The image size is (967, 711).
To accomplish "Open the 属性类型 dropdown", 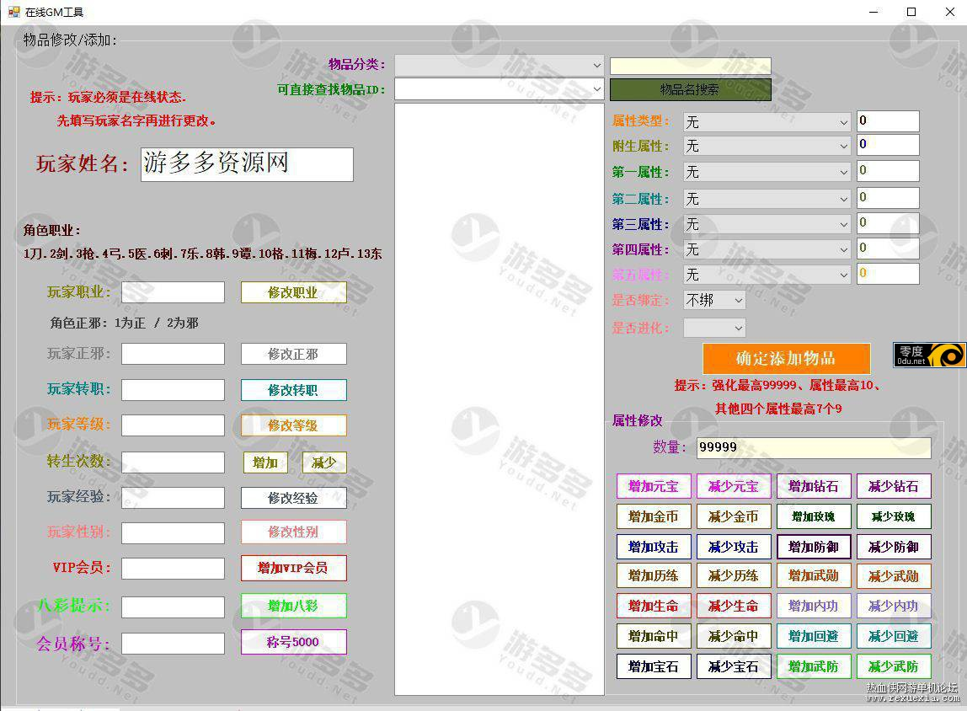I will pyautogui.click(x=767, y=122).
